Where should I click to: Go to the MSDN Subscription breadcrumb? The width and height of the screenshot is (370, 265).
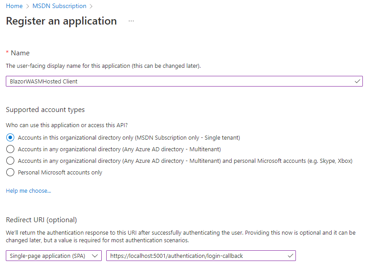coord(59,6)
